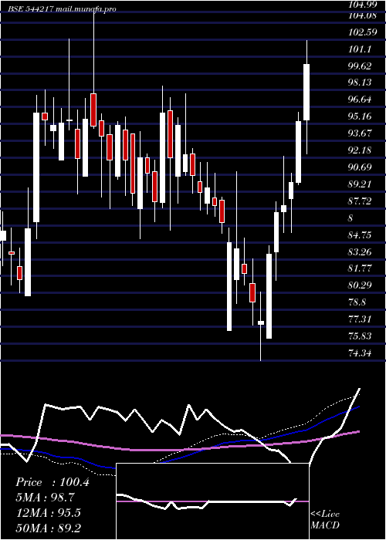The width and height of the screenshot is (386, 540).
Task: Click the 80.29 price axis label
Action: 360,285
